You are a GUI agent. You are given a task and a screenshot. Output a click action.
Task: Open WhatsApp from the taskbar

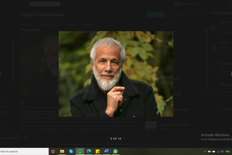[x=115, y=151]
